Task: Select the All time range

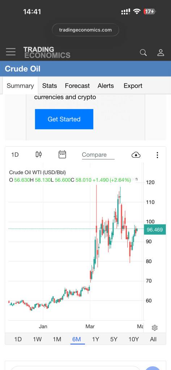Action: pos(153,339)
